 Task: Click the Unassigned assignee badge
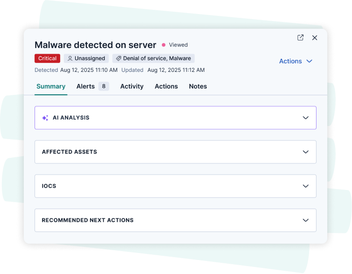(86, 58)
